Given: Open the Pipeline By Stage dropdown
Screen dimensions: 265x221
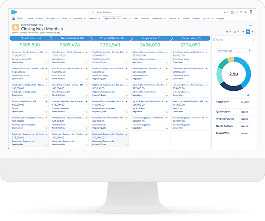Looking at the screenshot, I should point(233,50).
